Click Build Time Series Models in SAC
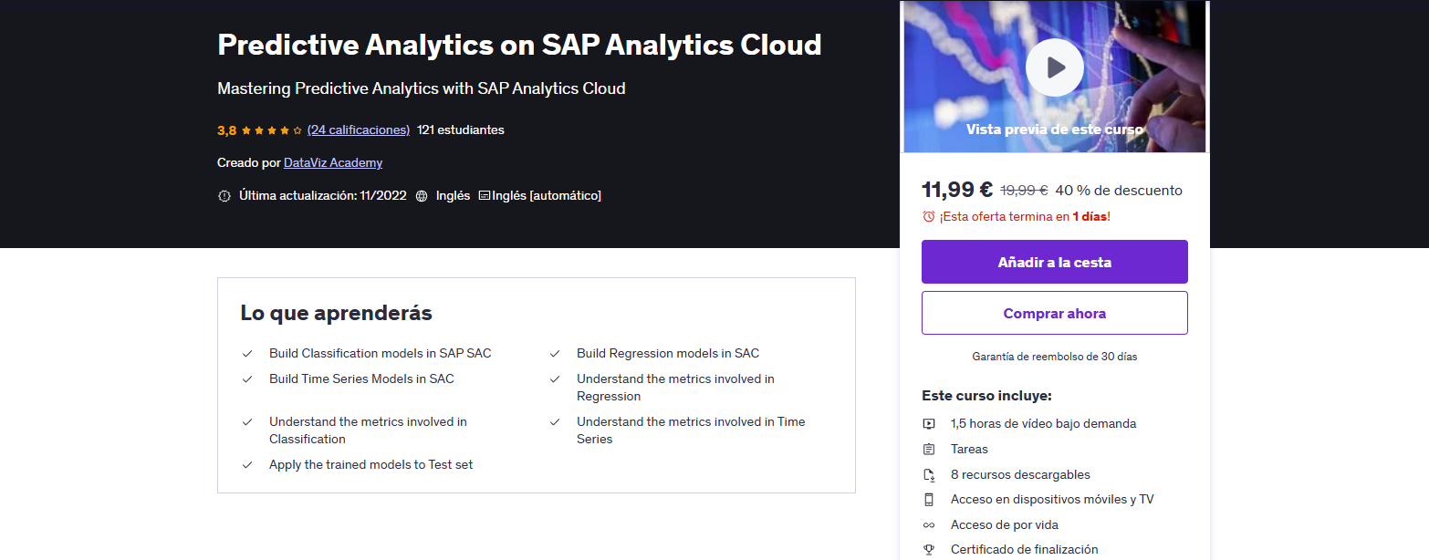This screenshot has width=1429, height=560. coord(361,379)
